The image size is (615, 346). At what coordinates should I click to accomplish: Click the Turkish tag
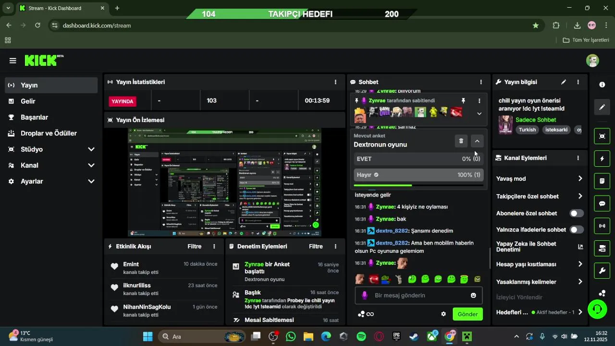pyautogui.click(x=527, y=130)
